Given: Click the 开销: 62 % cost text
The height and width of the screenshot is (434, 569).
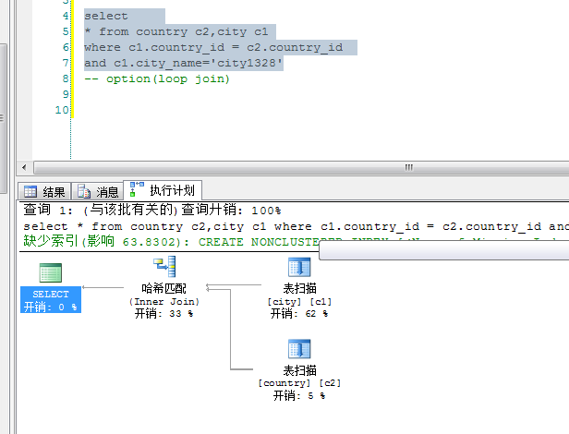Looking at the screenshot, I should point(299,314).
